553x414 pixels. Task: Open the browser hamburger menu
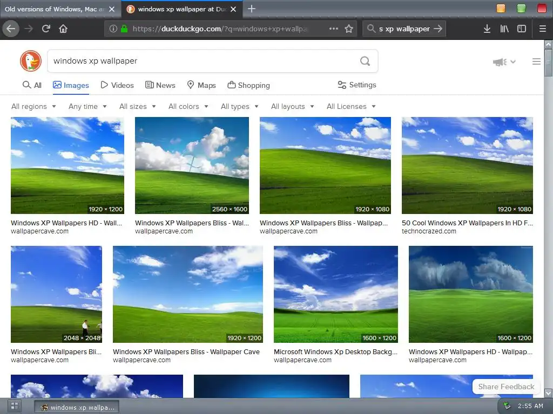[542, 29]
